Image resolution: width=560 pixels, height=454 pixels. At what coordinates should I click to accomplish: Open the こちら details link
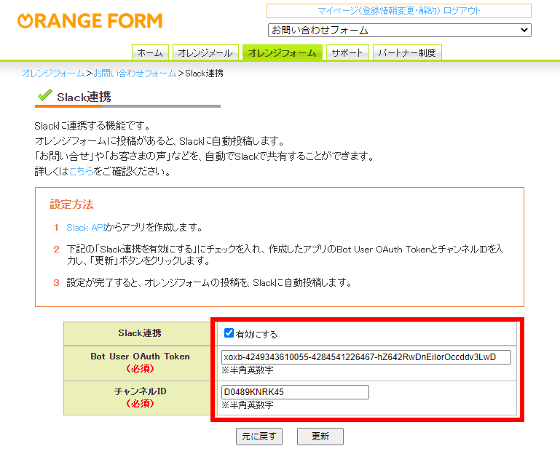81,171
